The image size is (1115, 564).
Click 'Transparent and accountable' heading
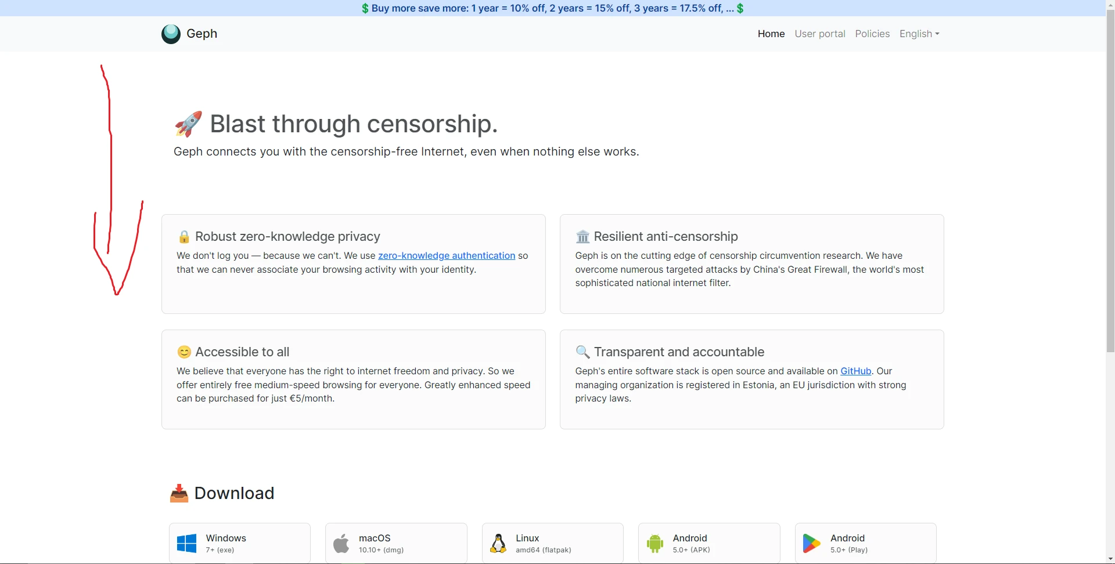[x=679, y=352]
